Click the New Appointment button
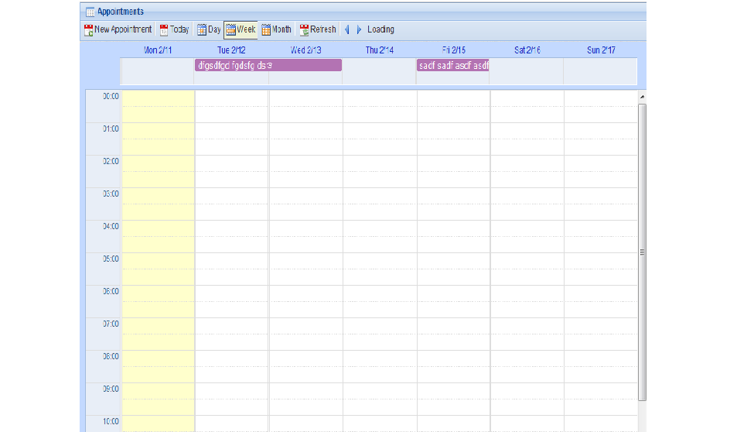This screenshot has width=754, height=432. pos(118,29)
